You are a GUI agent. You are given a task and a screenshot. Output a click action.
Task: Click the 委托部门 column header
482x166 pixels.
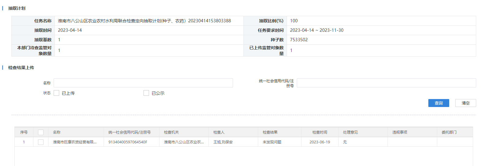[x=449, y=132]
